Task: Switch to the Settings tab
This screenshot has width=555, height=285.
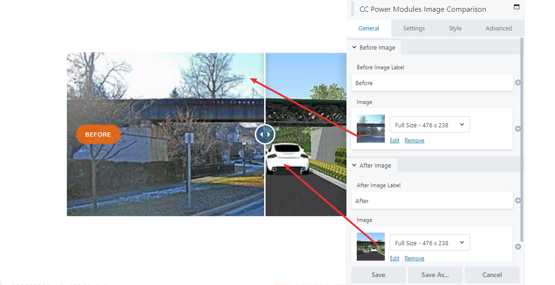Action: [x=414, y=29]
